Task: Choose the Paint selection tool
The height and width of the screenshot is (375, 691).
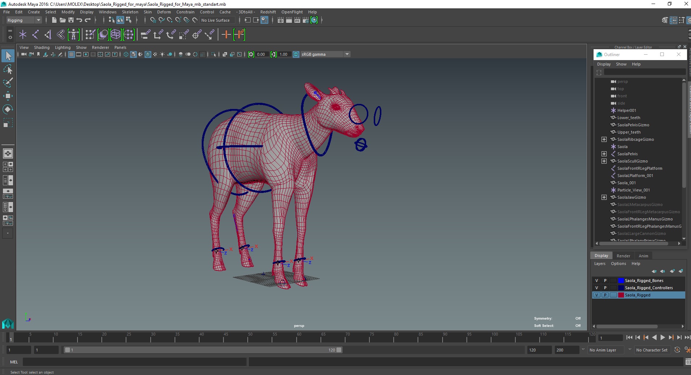Action: 8,82
